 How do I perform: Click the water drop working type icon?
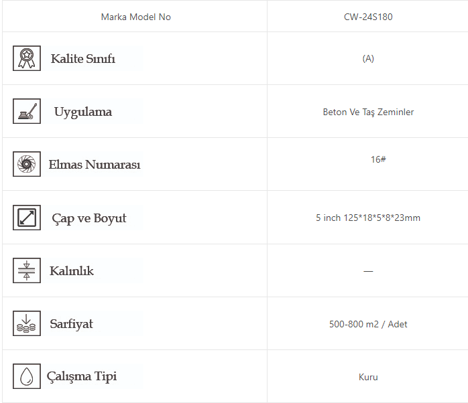pos(27,376)
